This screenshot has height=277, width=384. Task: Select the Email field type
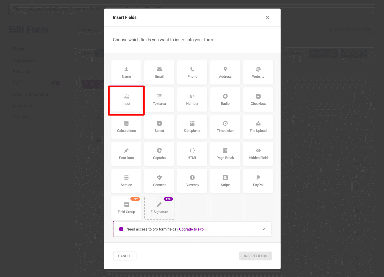[159, 72]
